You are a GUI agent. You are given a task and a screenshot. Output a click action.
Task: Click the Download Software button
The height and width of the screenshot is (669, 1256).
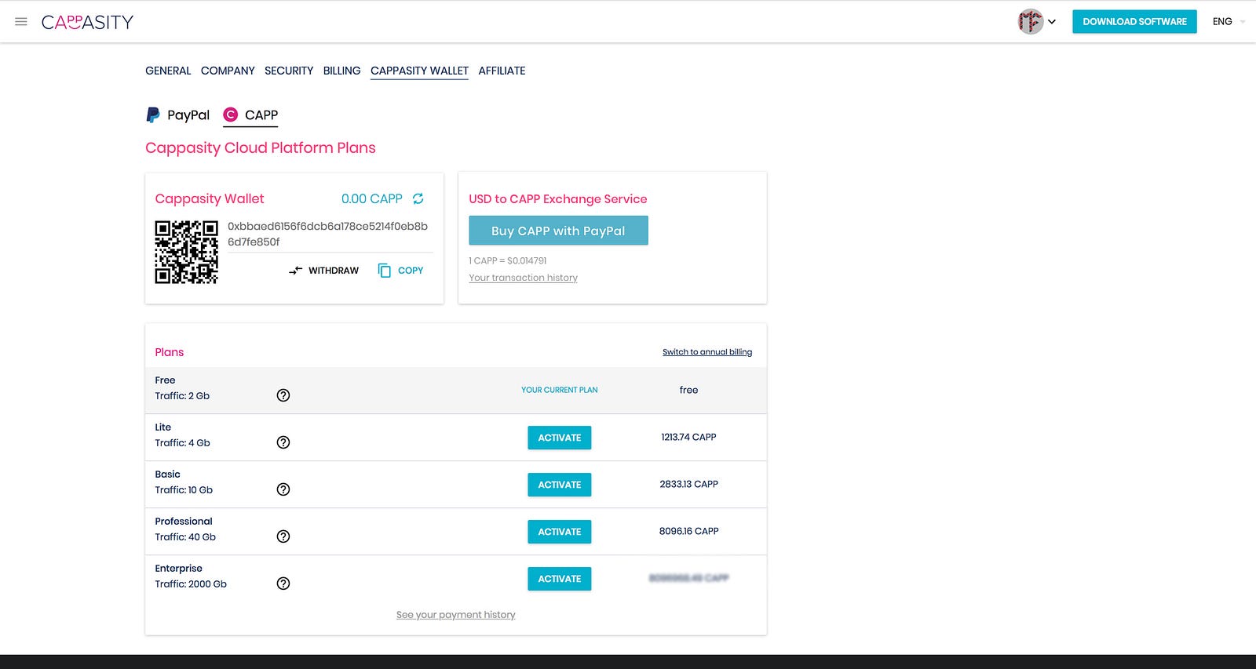click(1134, 22)
